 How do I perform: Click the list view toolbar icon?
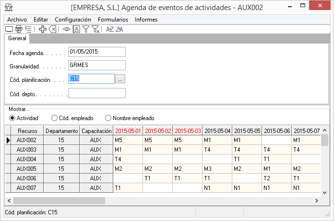coord(28,29)
